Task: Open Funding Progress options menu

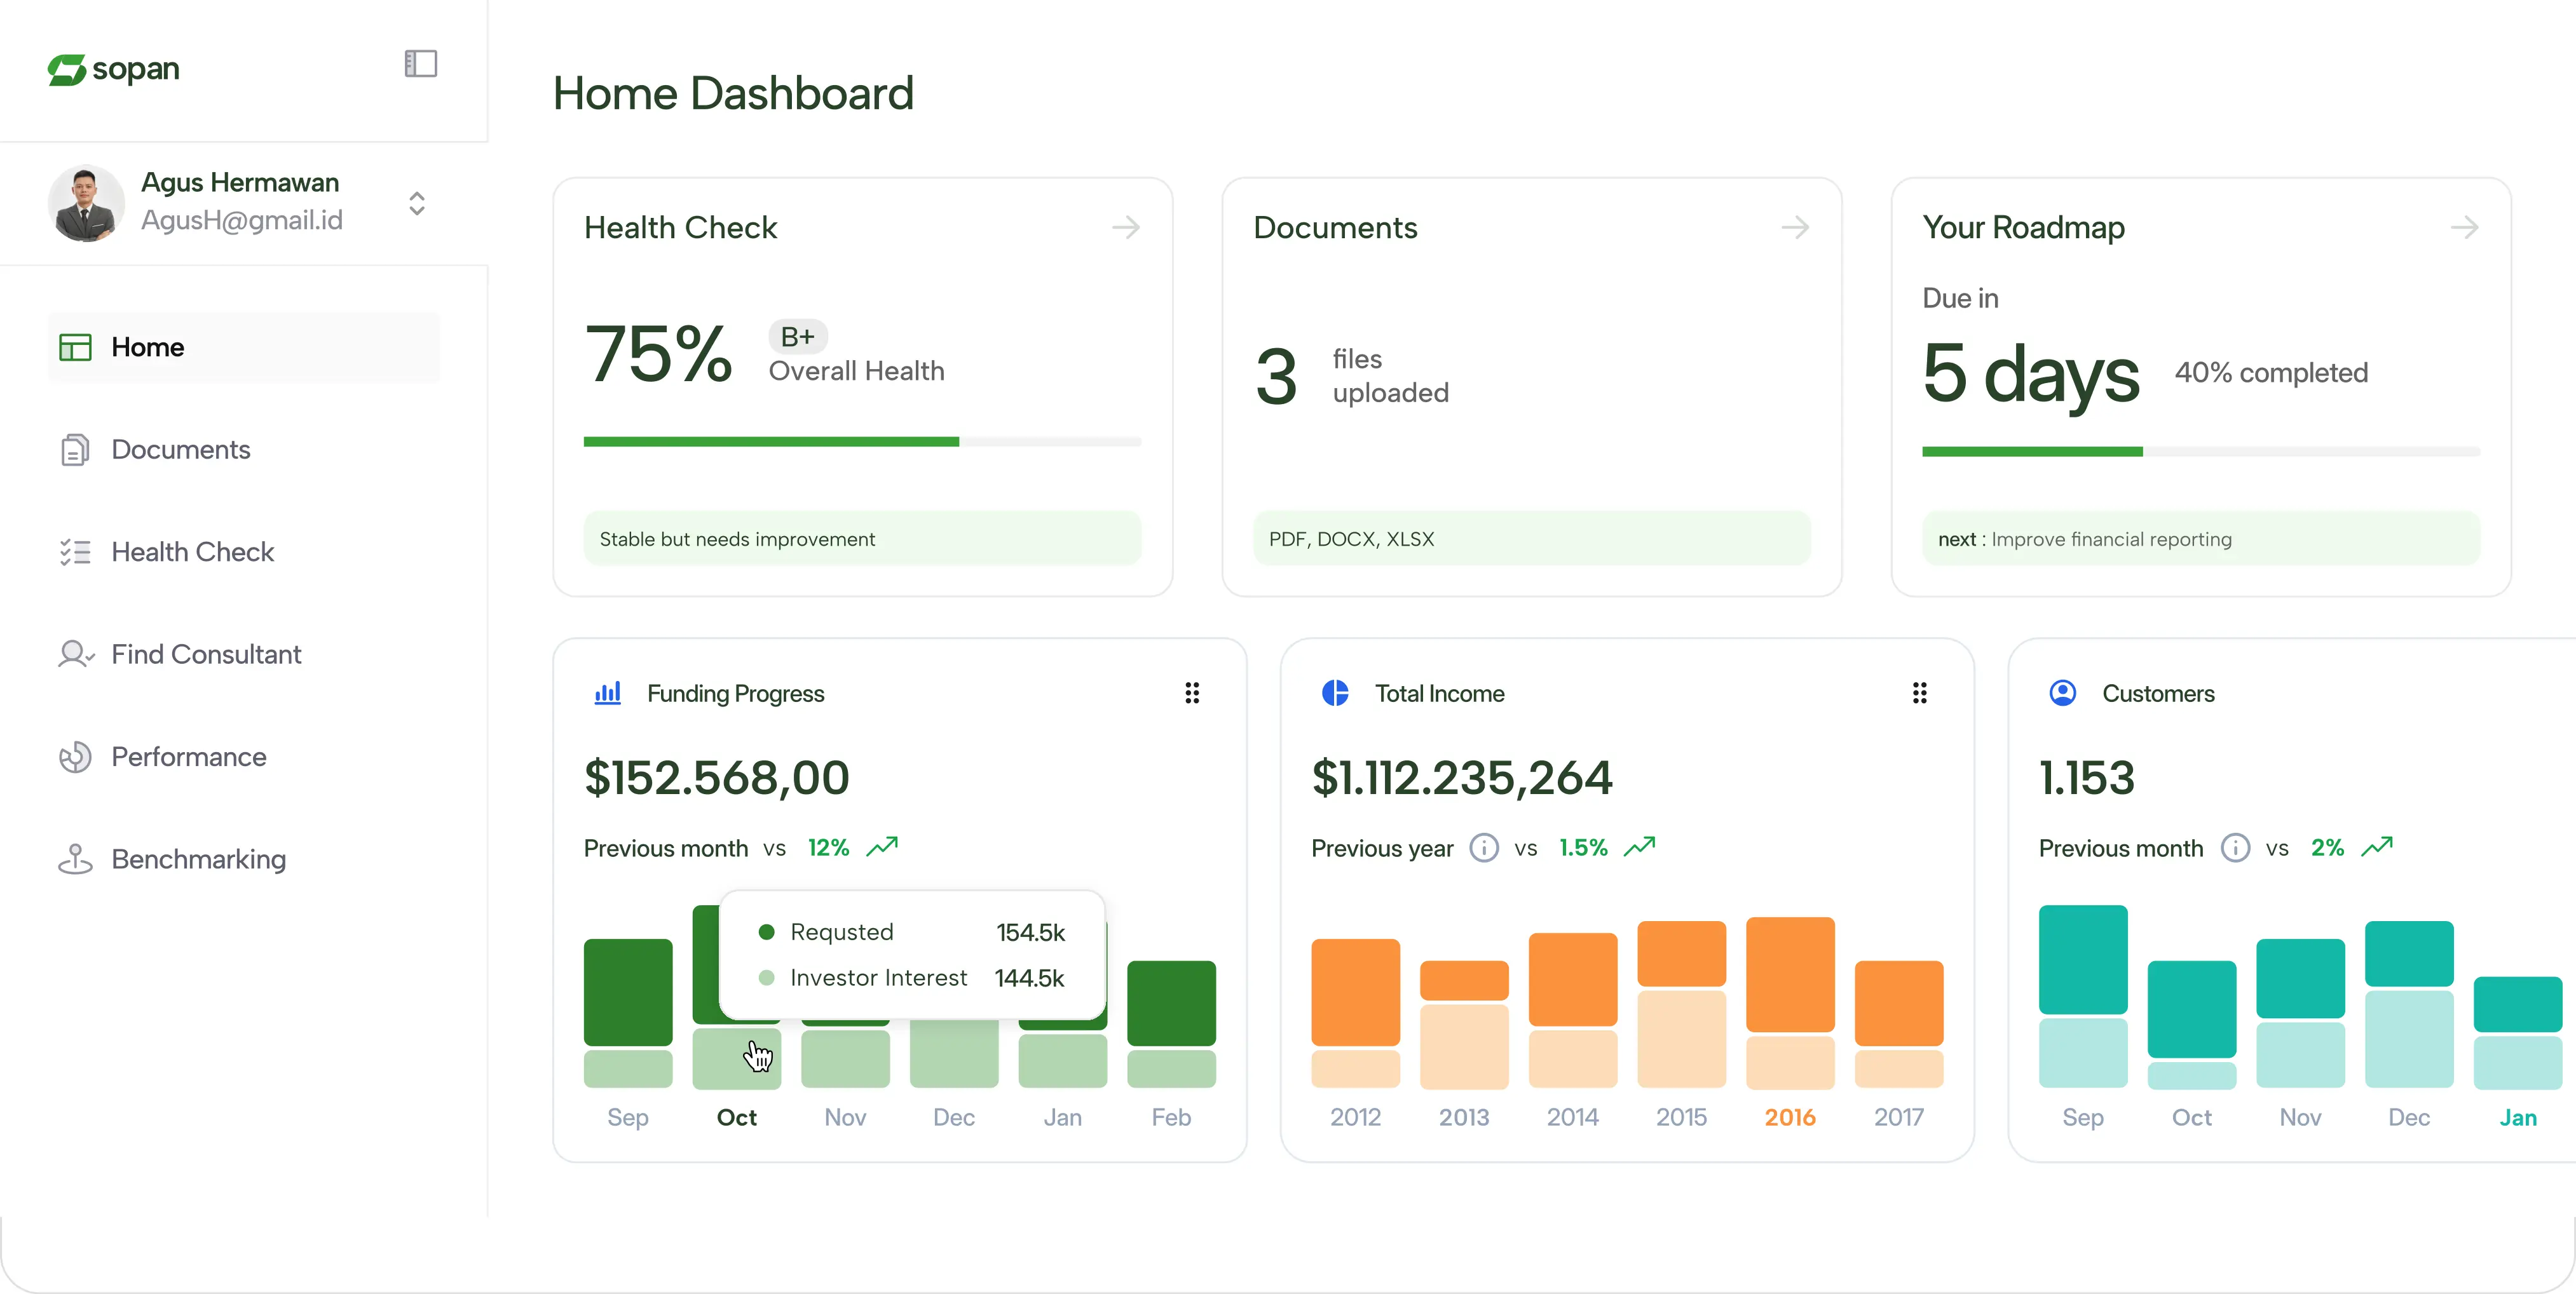Action: (1192, 694)
